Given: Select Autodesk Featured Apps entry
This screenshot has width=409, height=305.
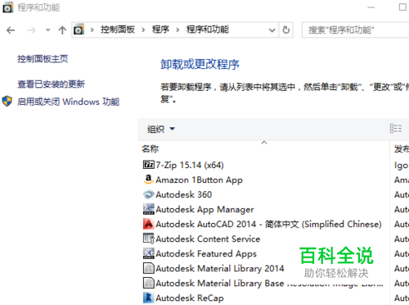Looking at the screenshot, I should tap(206, 253).
